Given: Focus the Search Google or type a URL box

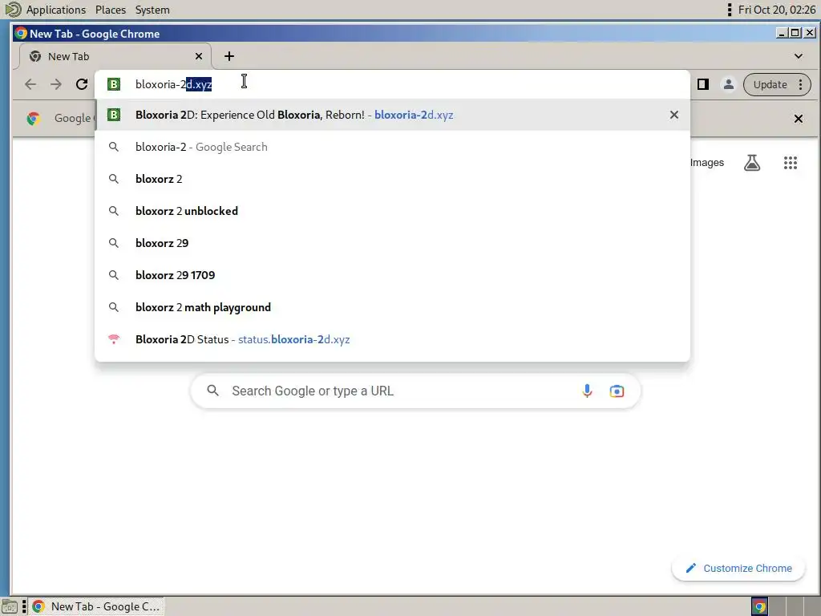Looking at the screenshot, I should [x=415, y=391].
